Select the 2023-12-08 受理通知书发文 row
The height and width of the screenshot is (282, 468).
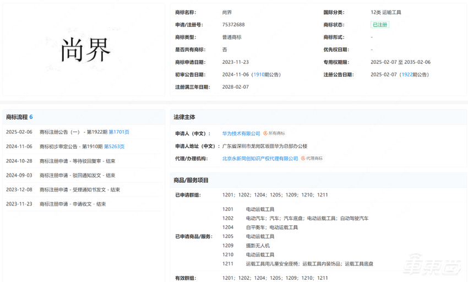point(84,189)
